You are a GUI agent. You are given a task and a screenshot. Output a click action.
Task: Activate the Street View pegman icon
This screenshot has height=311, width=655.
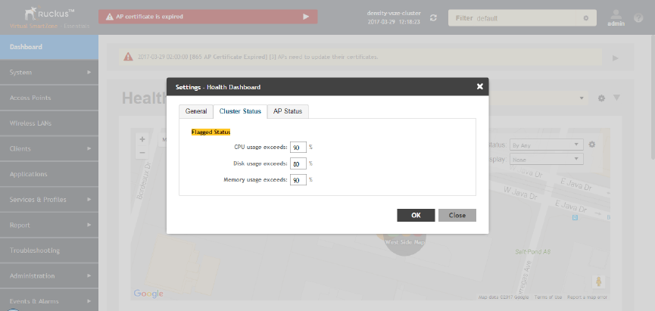598,281
